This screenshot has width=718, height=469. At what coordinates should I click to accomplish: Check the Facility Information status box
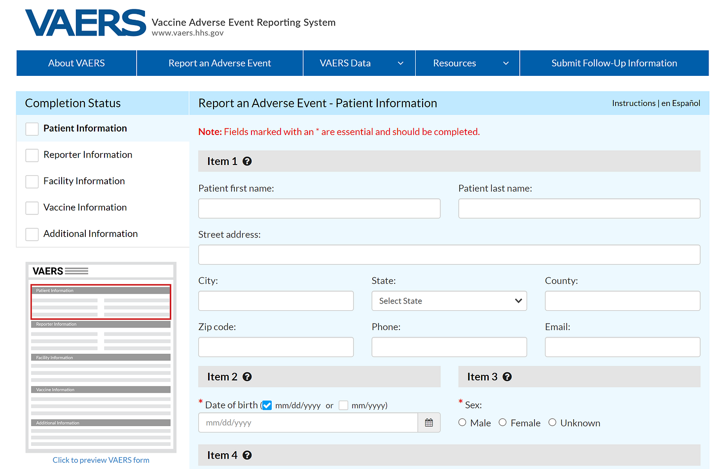(x=32, y=181)
